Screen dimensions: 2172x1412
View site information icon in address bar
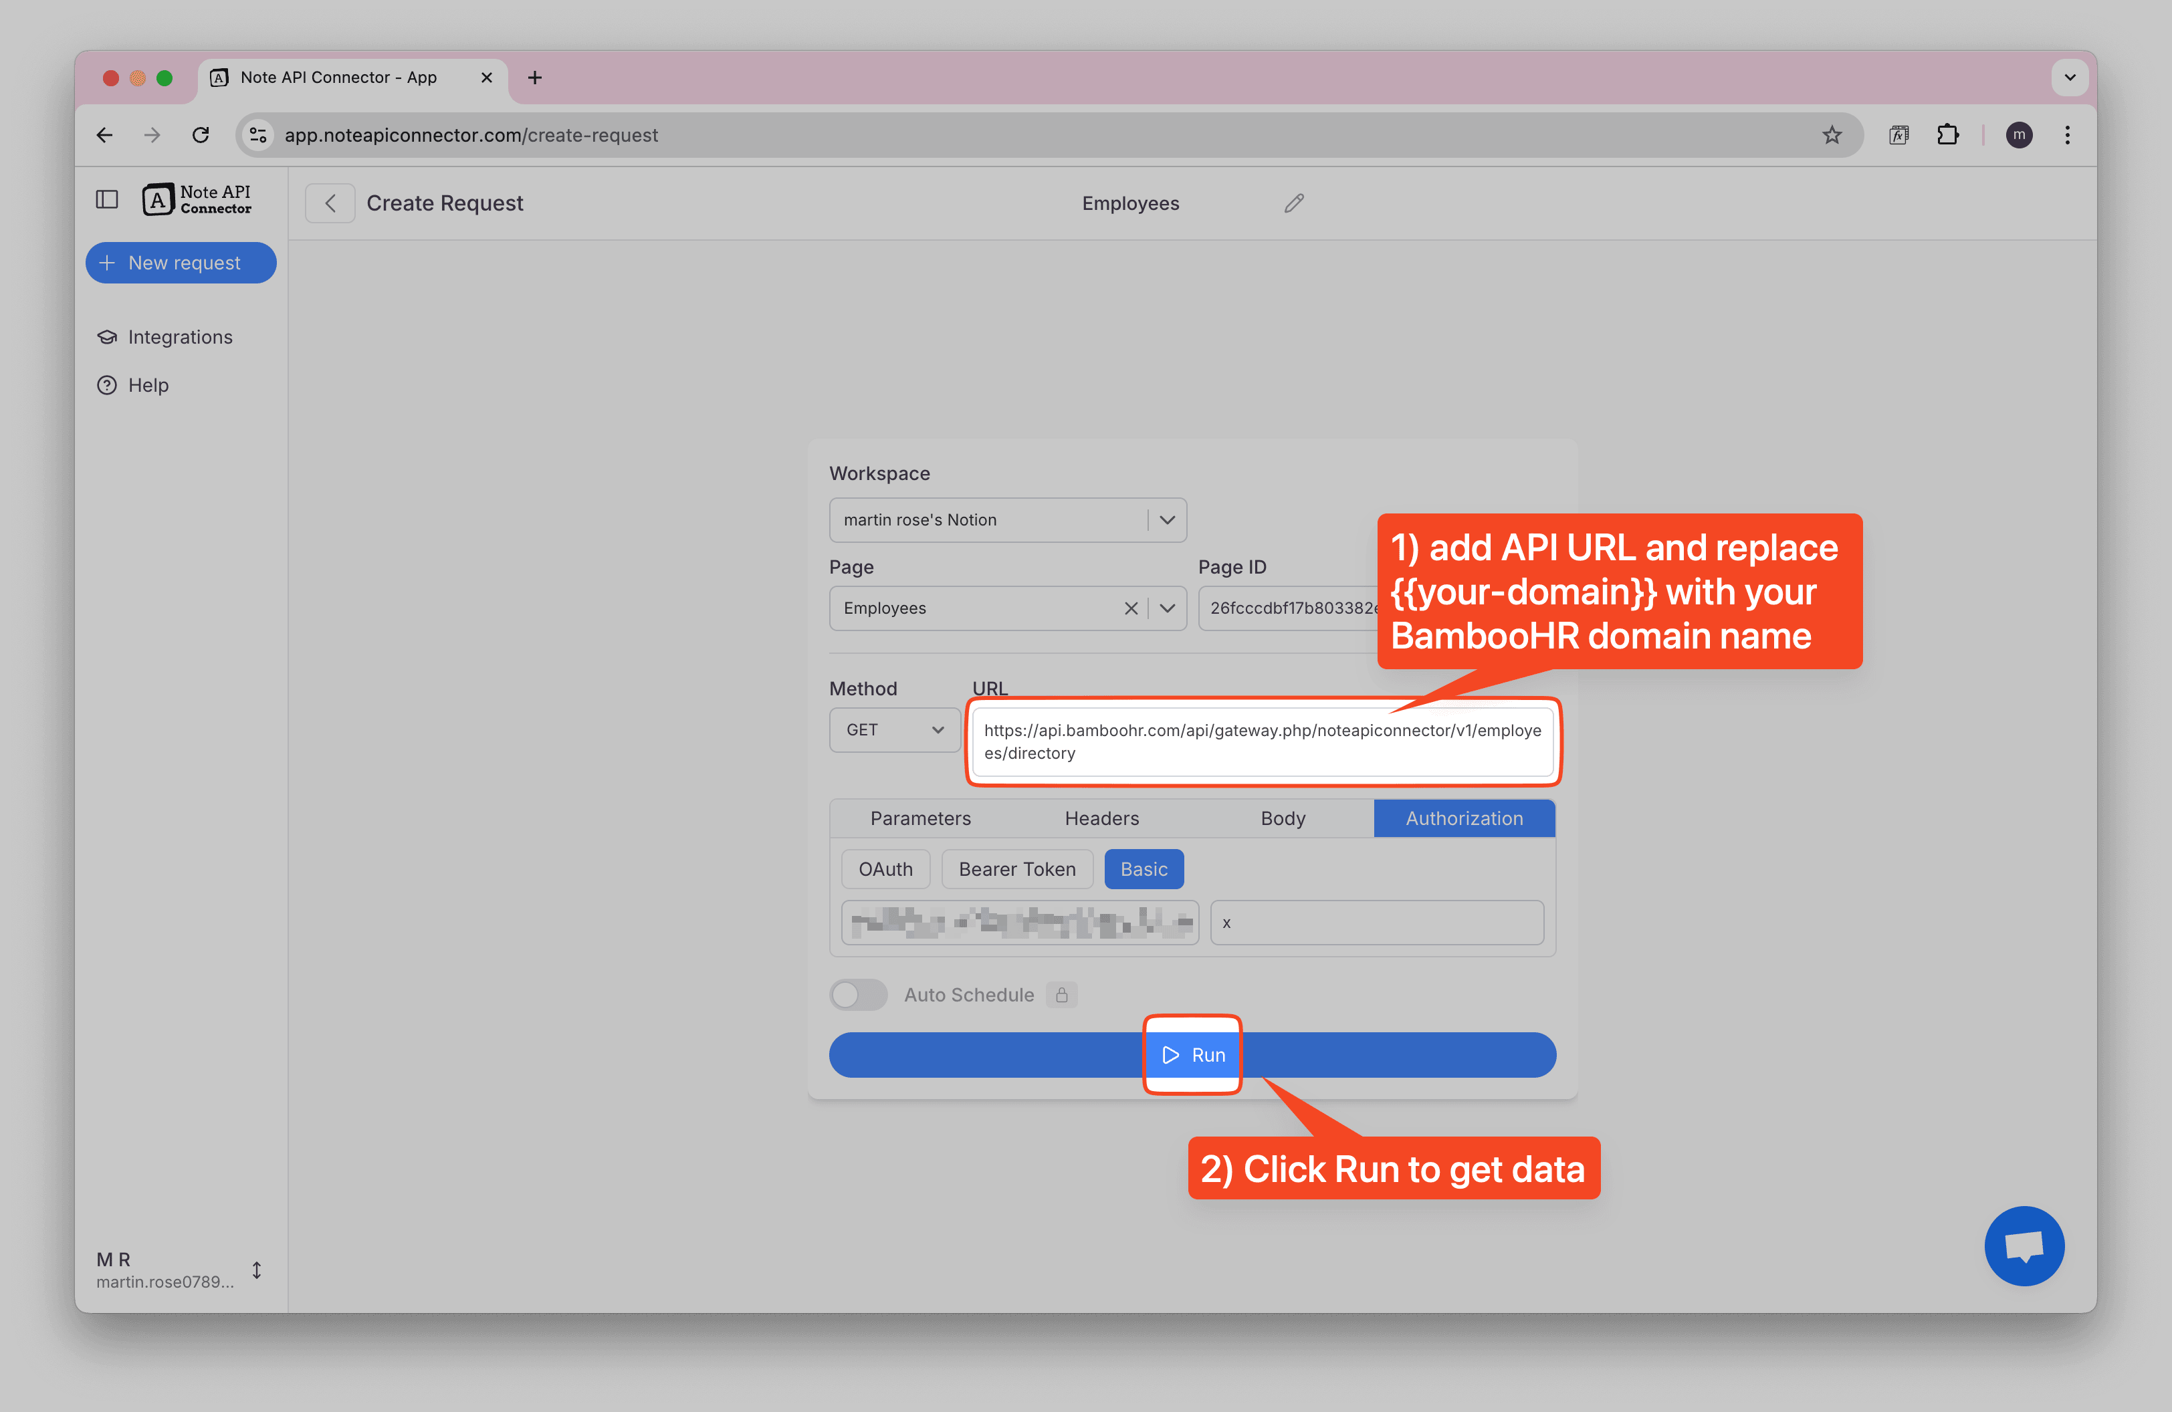pyautogui.click(x=259, y=135)
